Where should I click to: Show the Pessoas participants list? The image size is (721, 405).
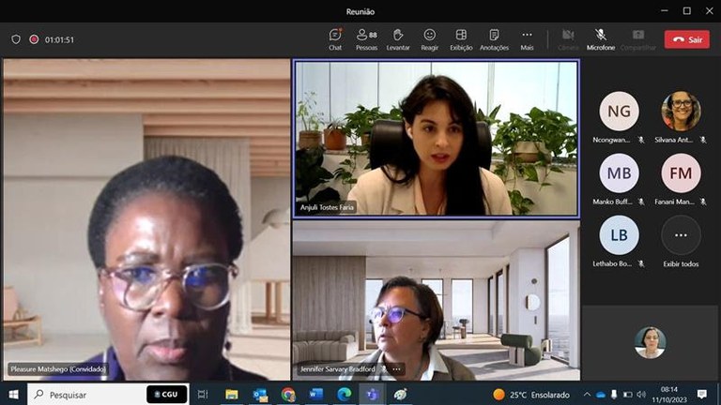point(366,38)
